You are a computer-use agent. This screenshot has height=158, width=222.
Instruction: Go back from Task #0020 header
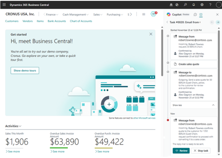tap(167, 22)
